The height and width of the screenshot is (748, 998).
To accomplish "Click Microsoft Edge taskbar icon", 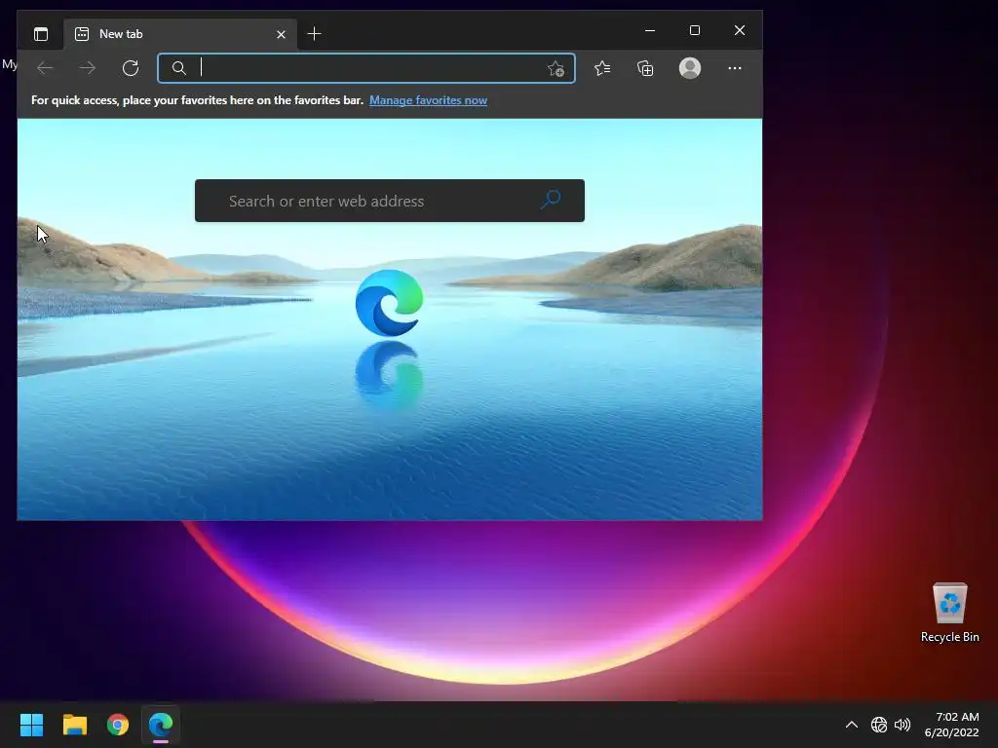I will click(x=161, y=725).
